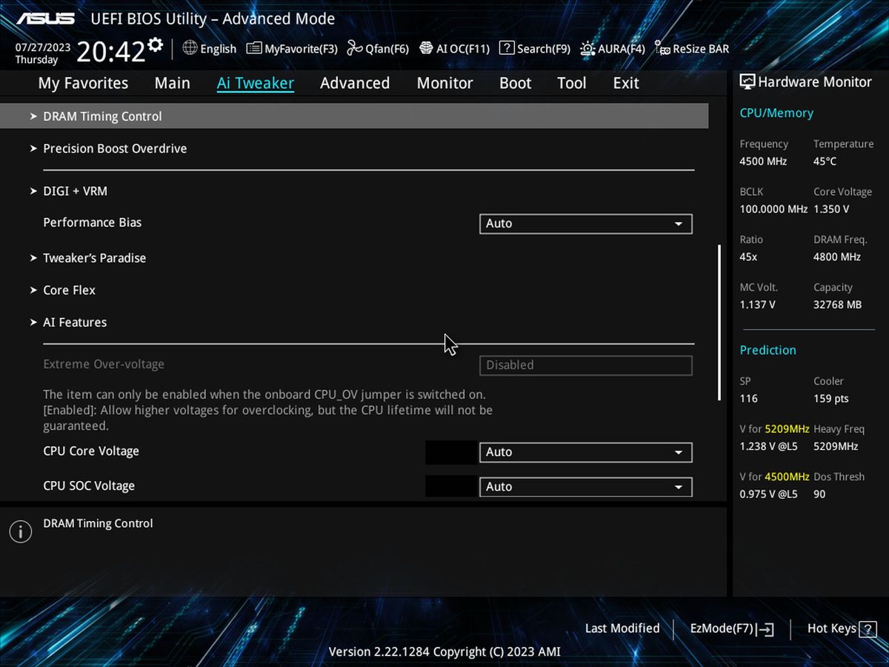Click the disabled Extreme Over-voltage field
Screen dimensions: 889x667
point(586,365)
